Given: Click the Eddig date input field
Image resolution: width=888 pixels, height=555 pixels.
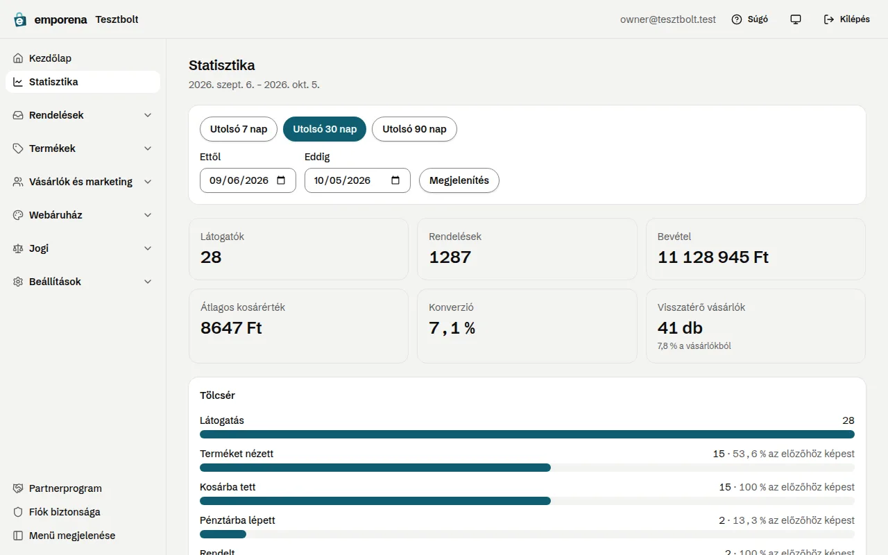Looking at the screenshot, I should [357, 180].
